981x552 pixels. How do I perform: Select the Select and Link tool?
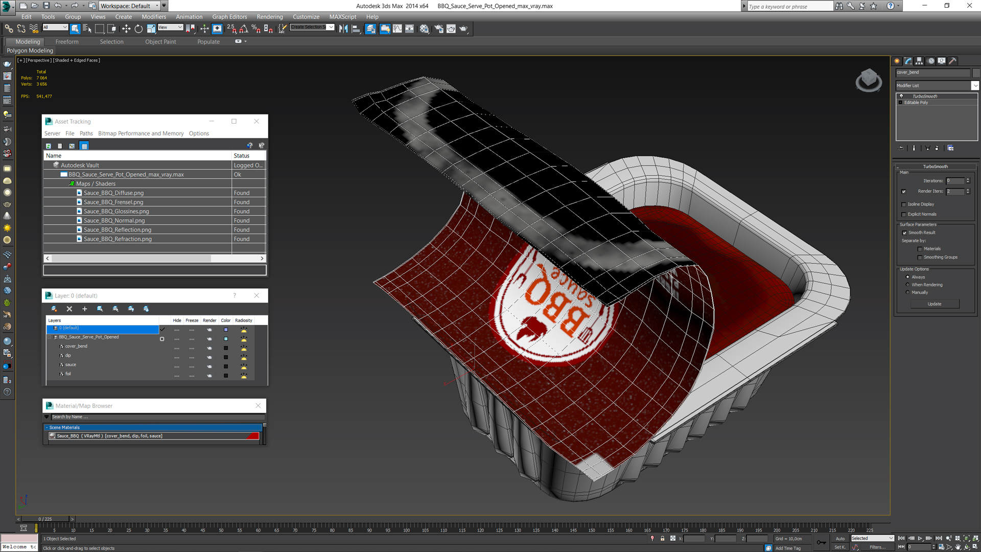coord(9,29)
